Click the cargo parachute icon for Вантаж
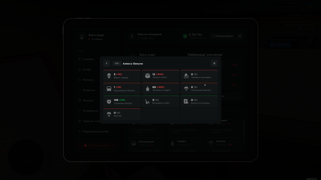This screenshot has width=321, height=180. pos(109,114)
